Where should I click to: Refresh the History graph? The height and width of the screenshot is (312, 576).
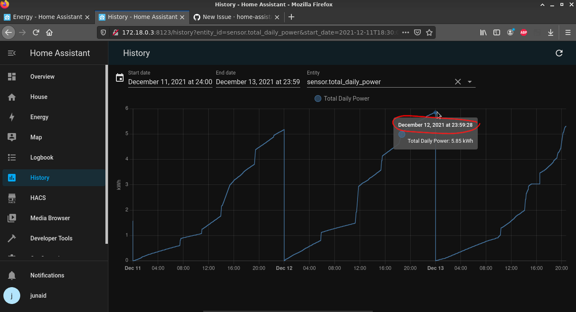pyautogui.click(x=559, y=53)
